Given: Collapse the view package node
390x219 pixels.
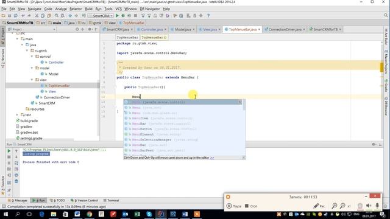Looking at the screenshot, I should coord(32,80).
